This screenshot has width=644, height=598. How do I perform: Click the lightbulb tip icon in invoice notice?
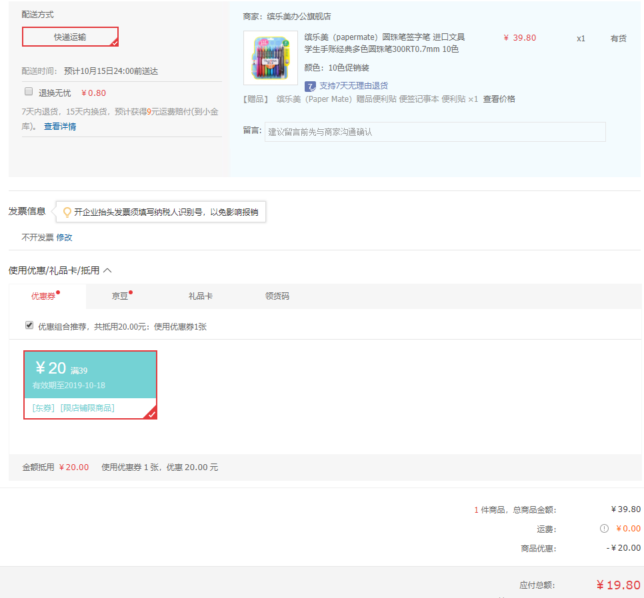pyautogui.click(x=67, y=212)
